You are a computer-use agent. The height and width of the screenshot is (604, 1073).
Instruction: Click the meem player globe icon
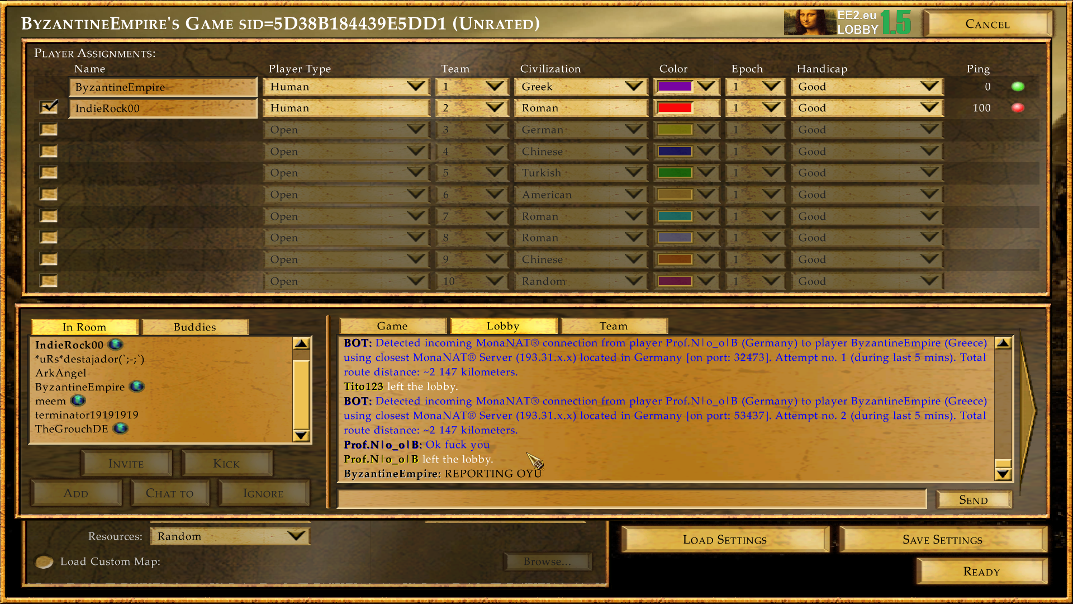[x=79, y=400]
